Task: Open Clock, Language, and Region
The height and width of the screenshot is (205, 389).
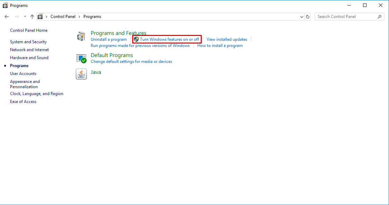Action: click(37, 94)
